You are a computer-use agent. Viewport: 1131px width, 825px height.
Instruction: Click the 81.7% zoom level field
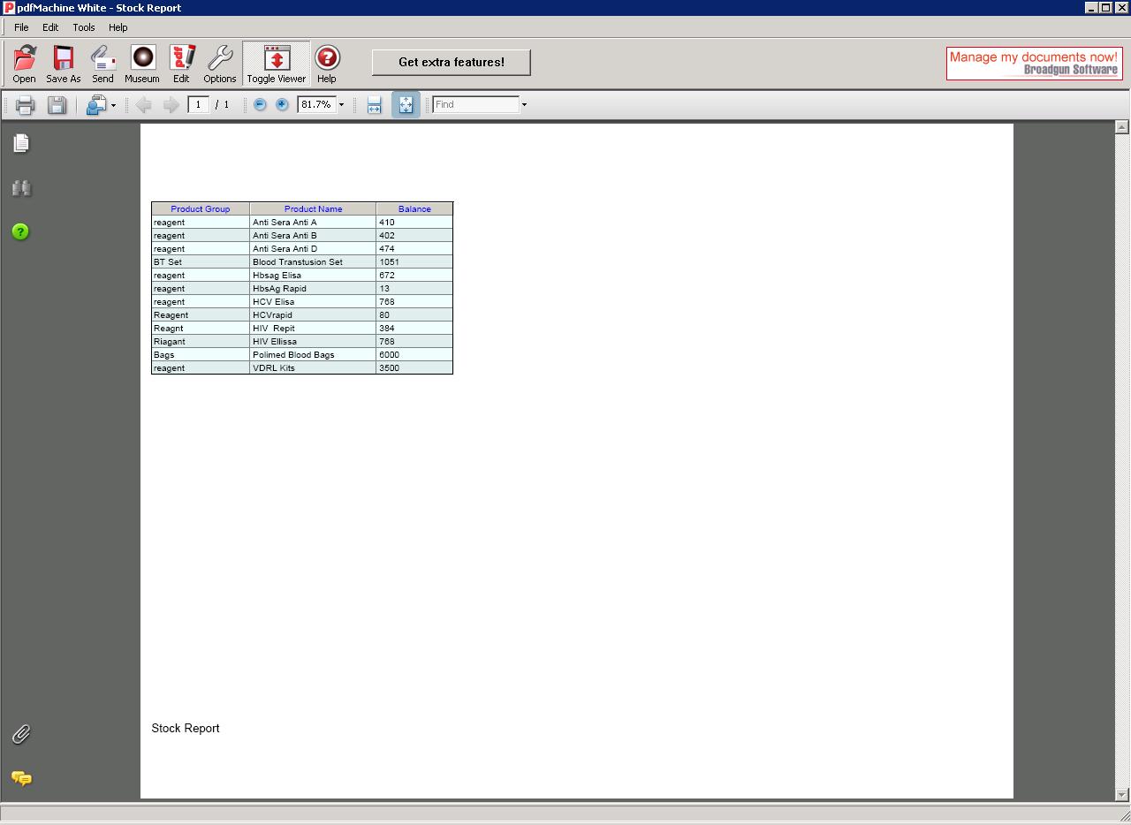click(316, 104)
